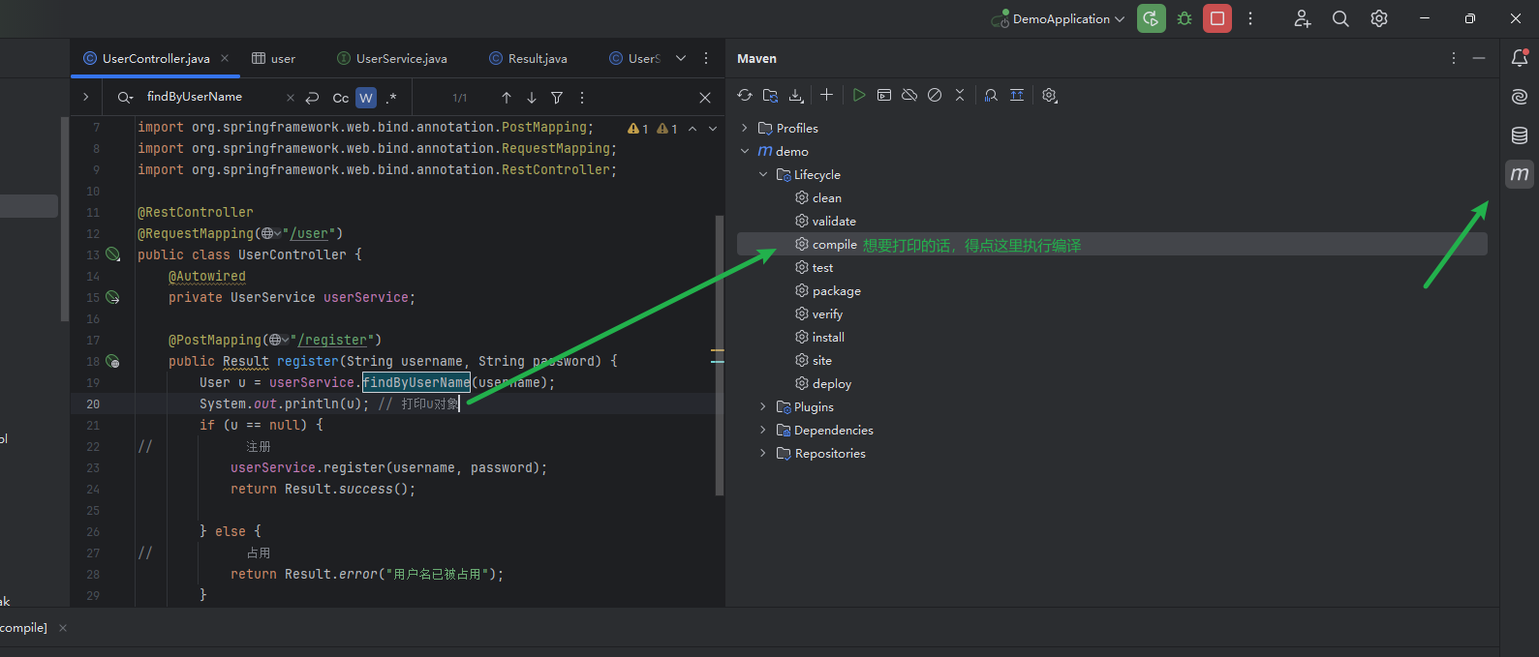Run the selected Maven build
The image size is (1539, 657).
[858, 95]
